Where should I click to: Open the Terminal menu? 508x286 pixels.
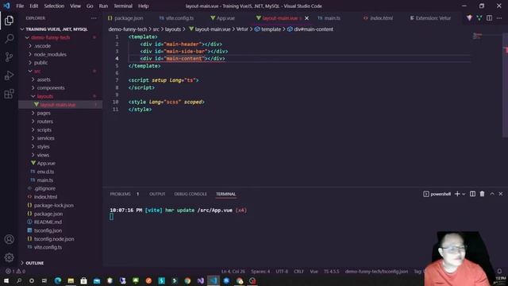pyautogui.click(x=123, y=6)
